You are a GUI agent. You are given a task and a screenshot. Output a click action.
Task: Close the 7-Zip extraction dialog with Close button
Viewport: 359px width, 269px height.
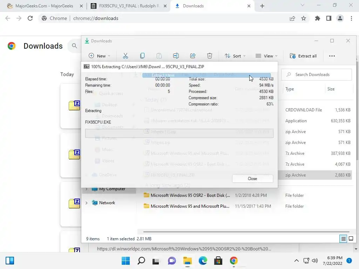pyautogui.click(x=252, y=179)
